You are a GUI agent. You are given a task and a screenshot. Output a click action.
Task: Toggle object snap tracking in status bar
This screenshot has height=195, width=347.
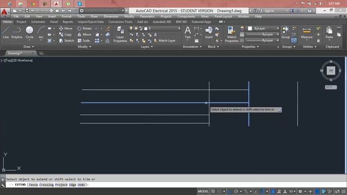click(x=256, y=191)
